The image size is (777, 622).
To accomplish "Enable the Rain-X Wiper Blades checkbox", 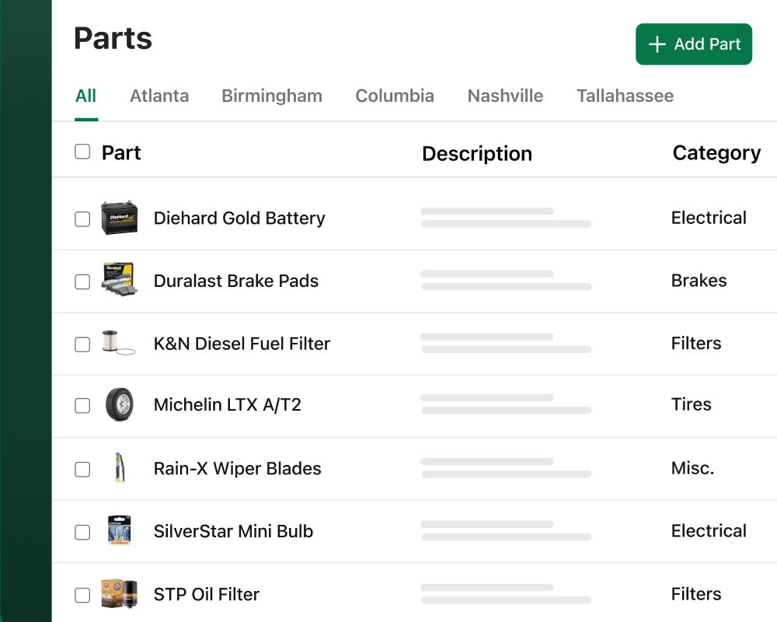I will [x=82, y=470].
